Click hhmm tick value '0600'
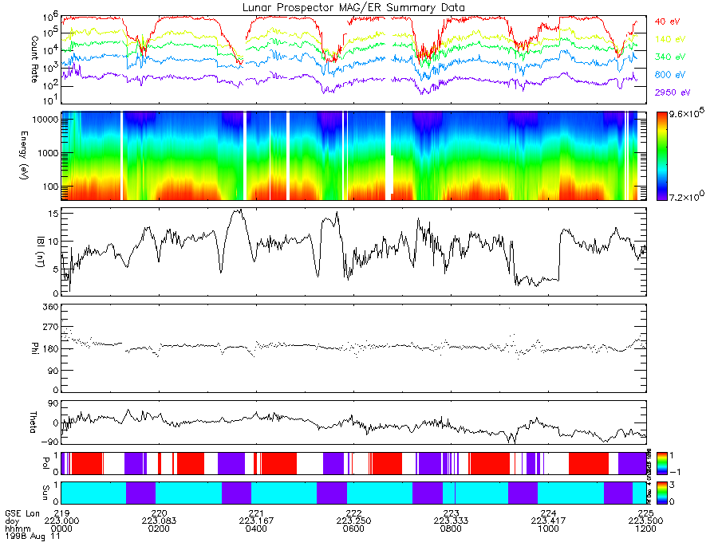The image size is (718, 558). 354,529
